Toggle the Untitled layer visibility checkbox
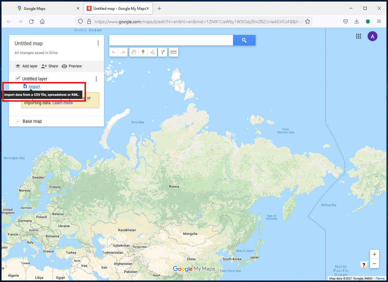This screenshot has width=388, height=282. coord(18,79)
